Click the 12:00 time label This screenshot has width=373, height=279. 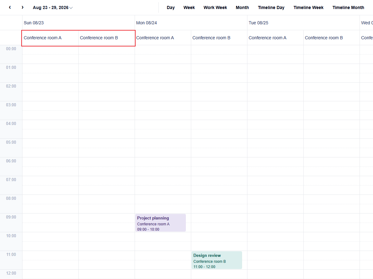pyautogui.click(x=11, y=273)
